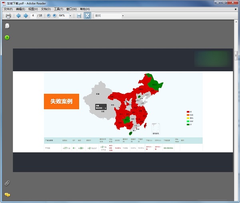Open the find options dropdown arrow
Image resolution: width=240 pixels, height=203 pixels.
click(x=123, y=16)
